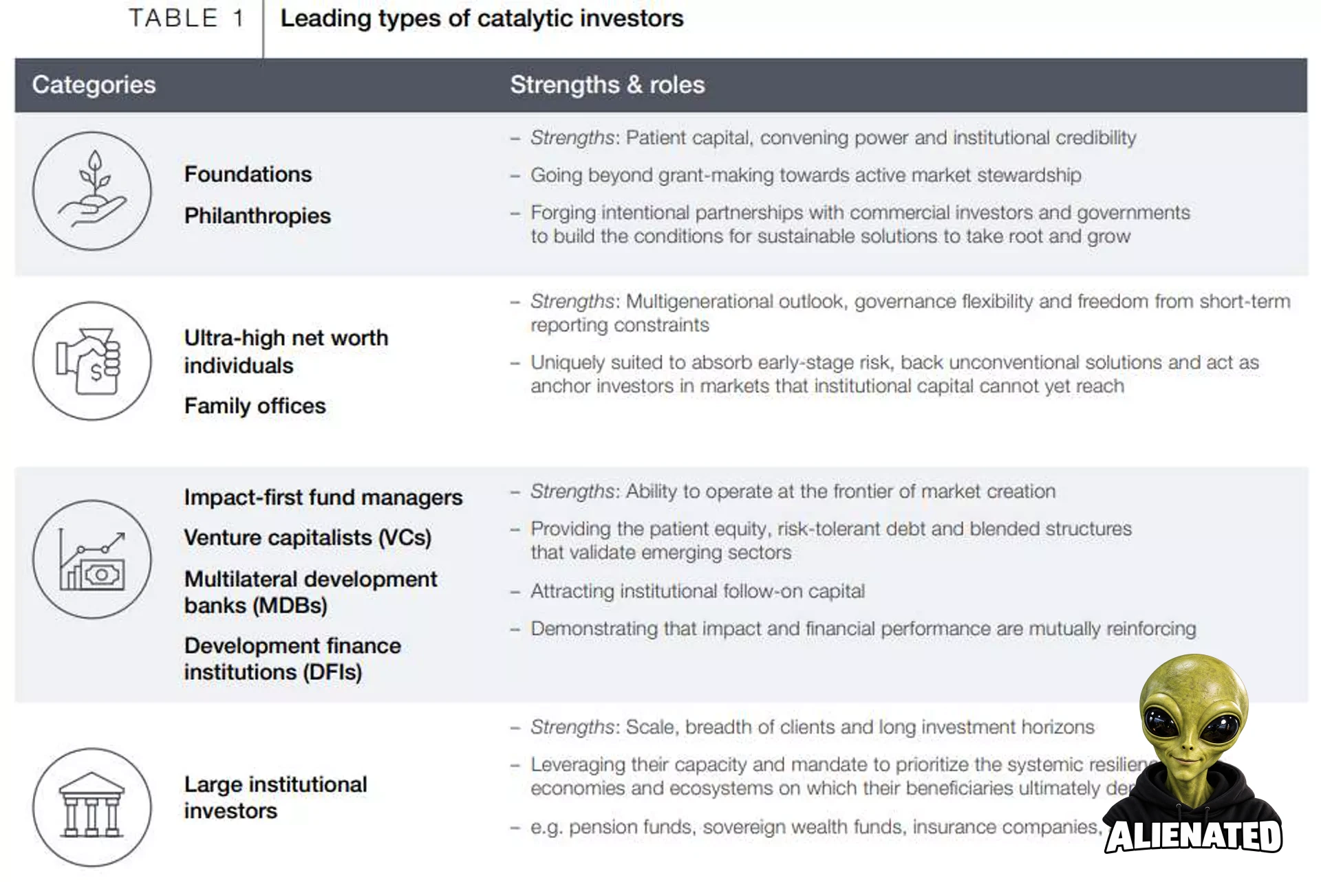1321x882 pixels.
Task: Click the growth chart with banknote icon
Action: click(92, 560)
